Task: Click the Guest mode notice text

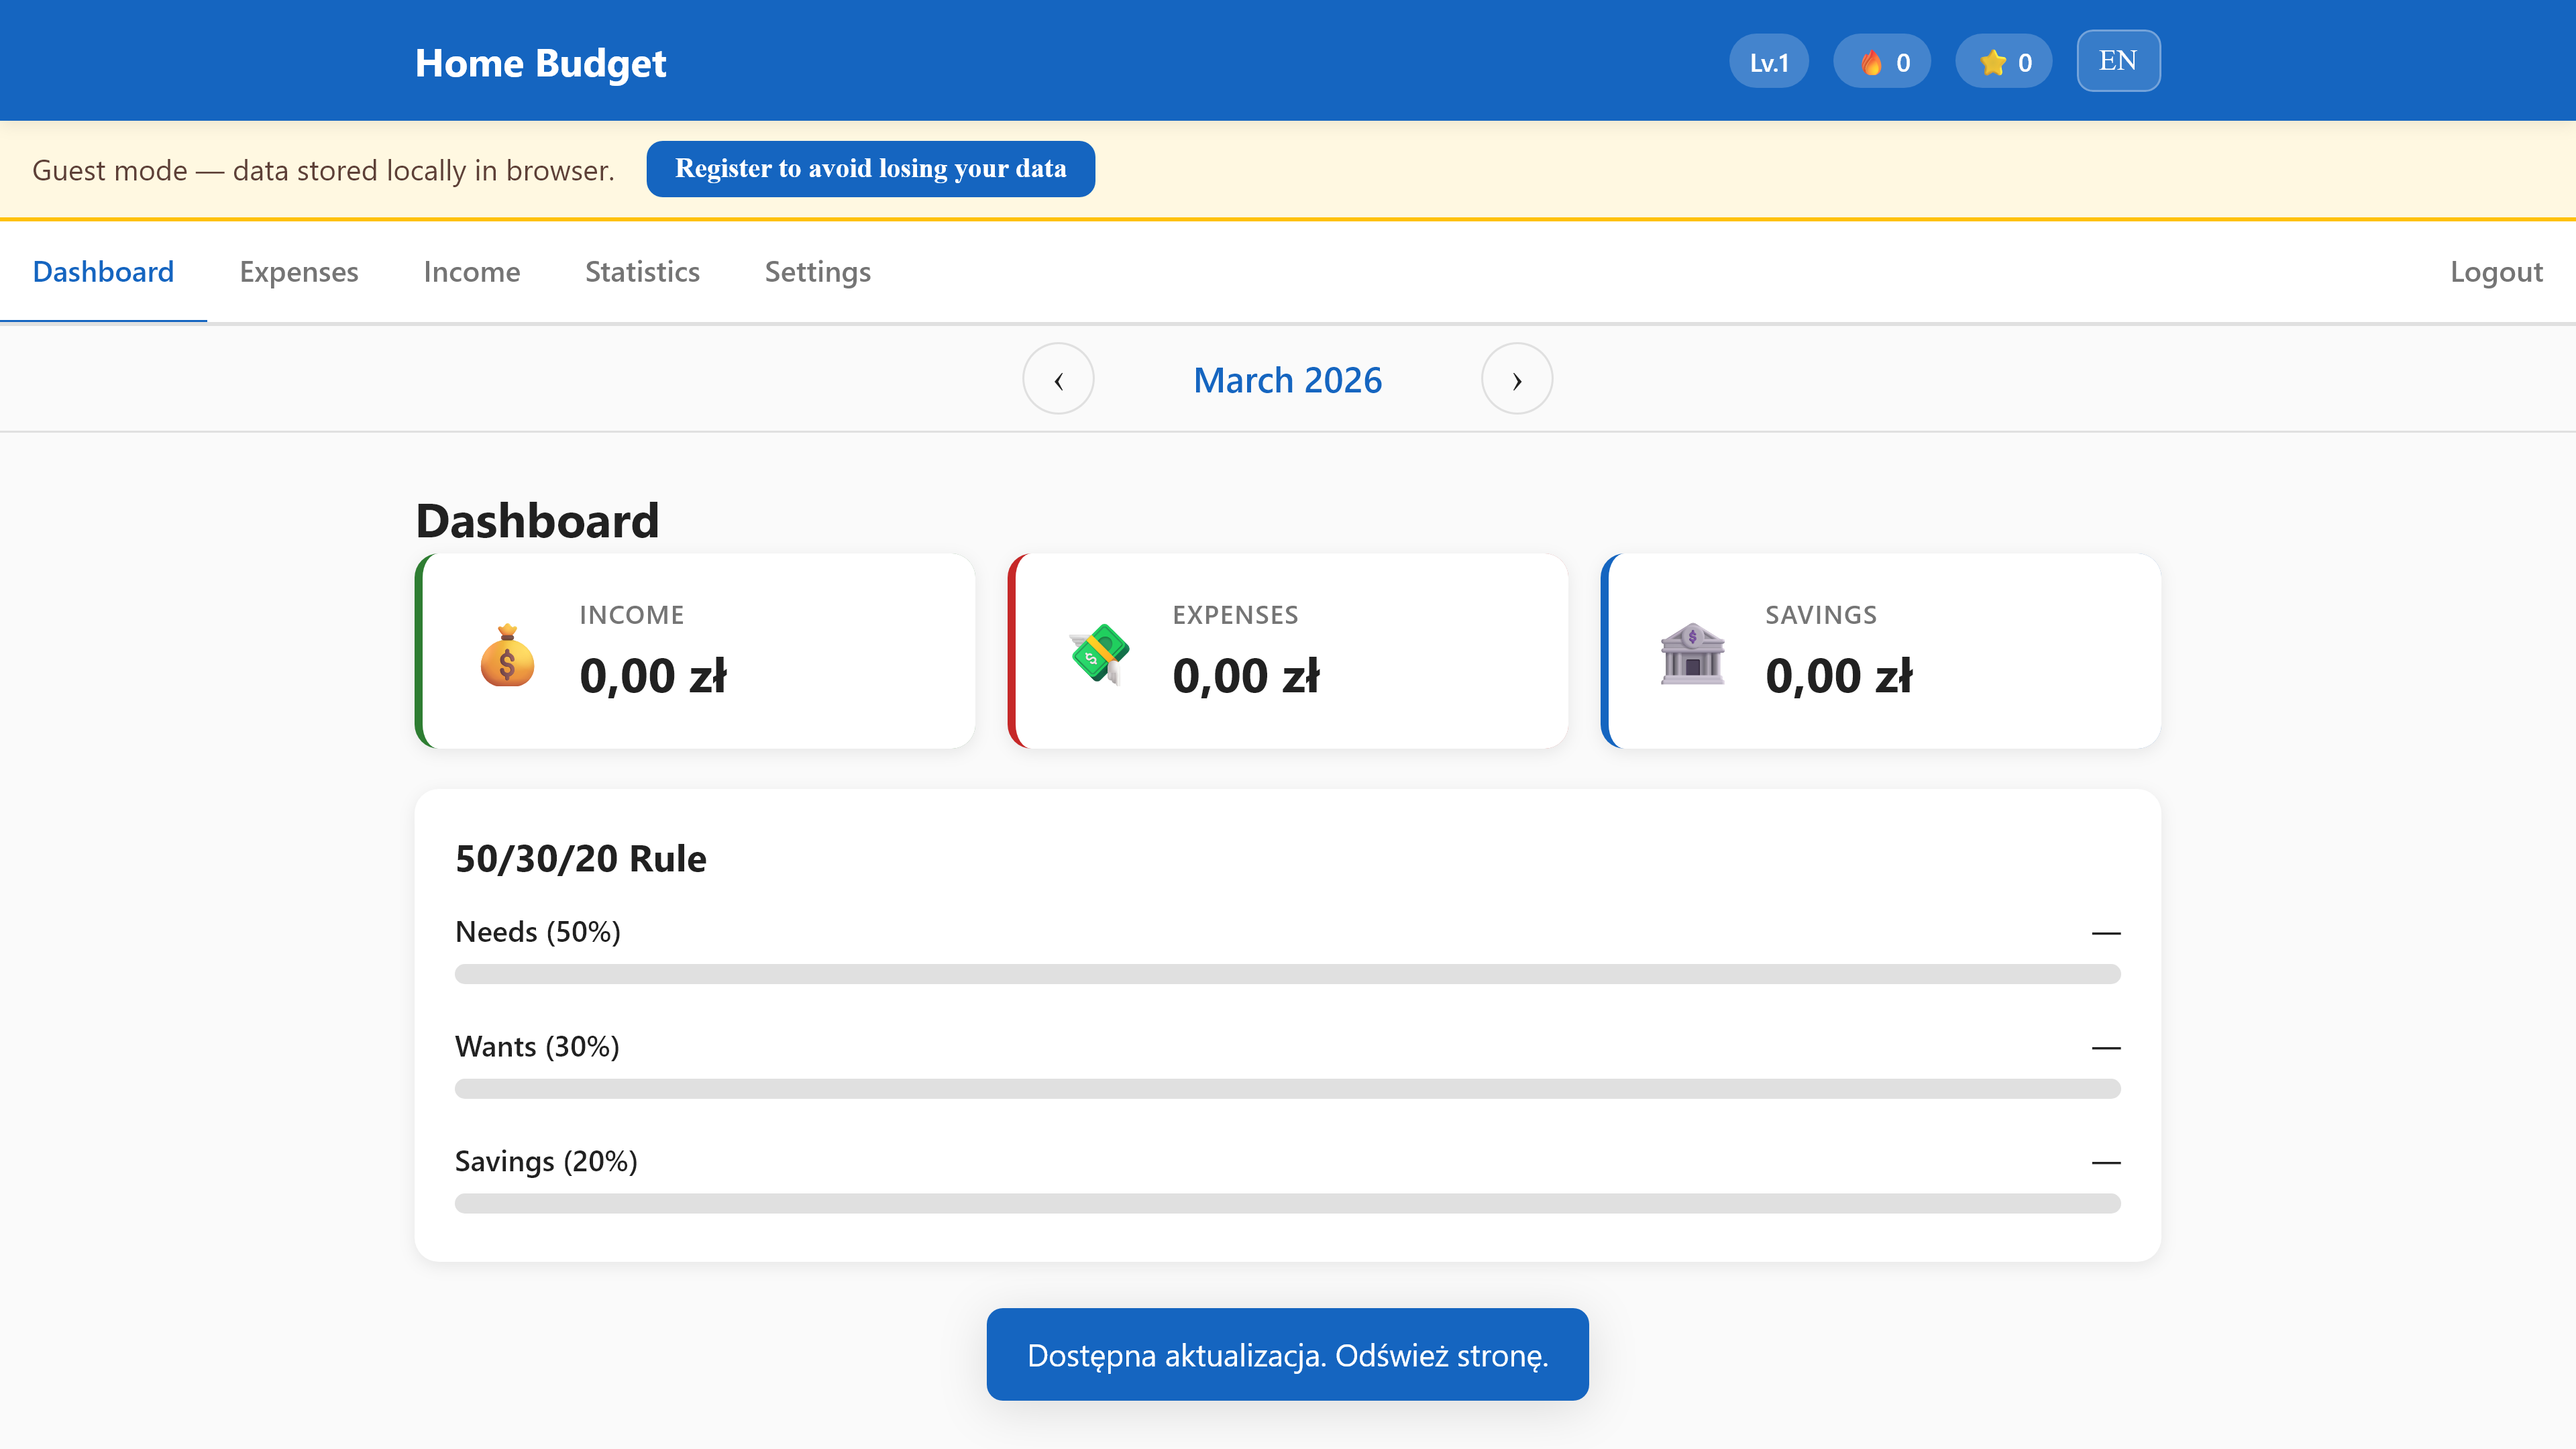Action: pos(323,170)
